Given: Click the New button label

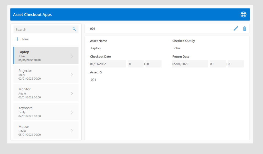Looking at the screenshot, I should tap(25, 39).
